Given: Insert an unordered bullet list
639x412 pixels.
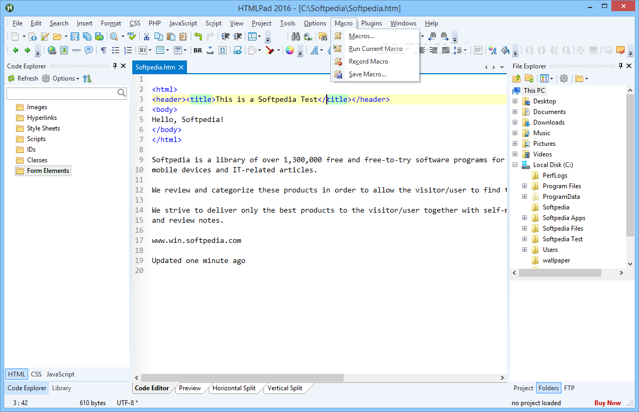Looking at the screenshot, I should click(116, 50).
